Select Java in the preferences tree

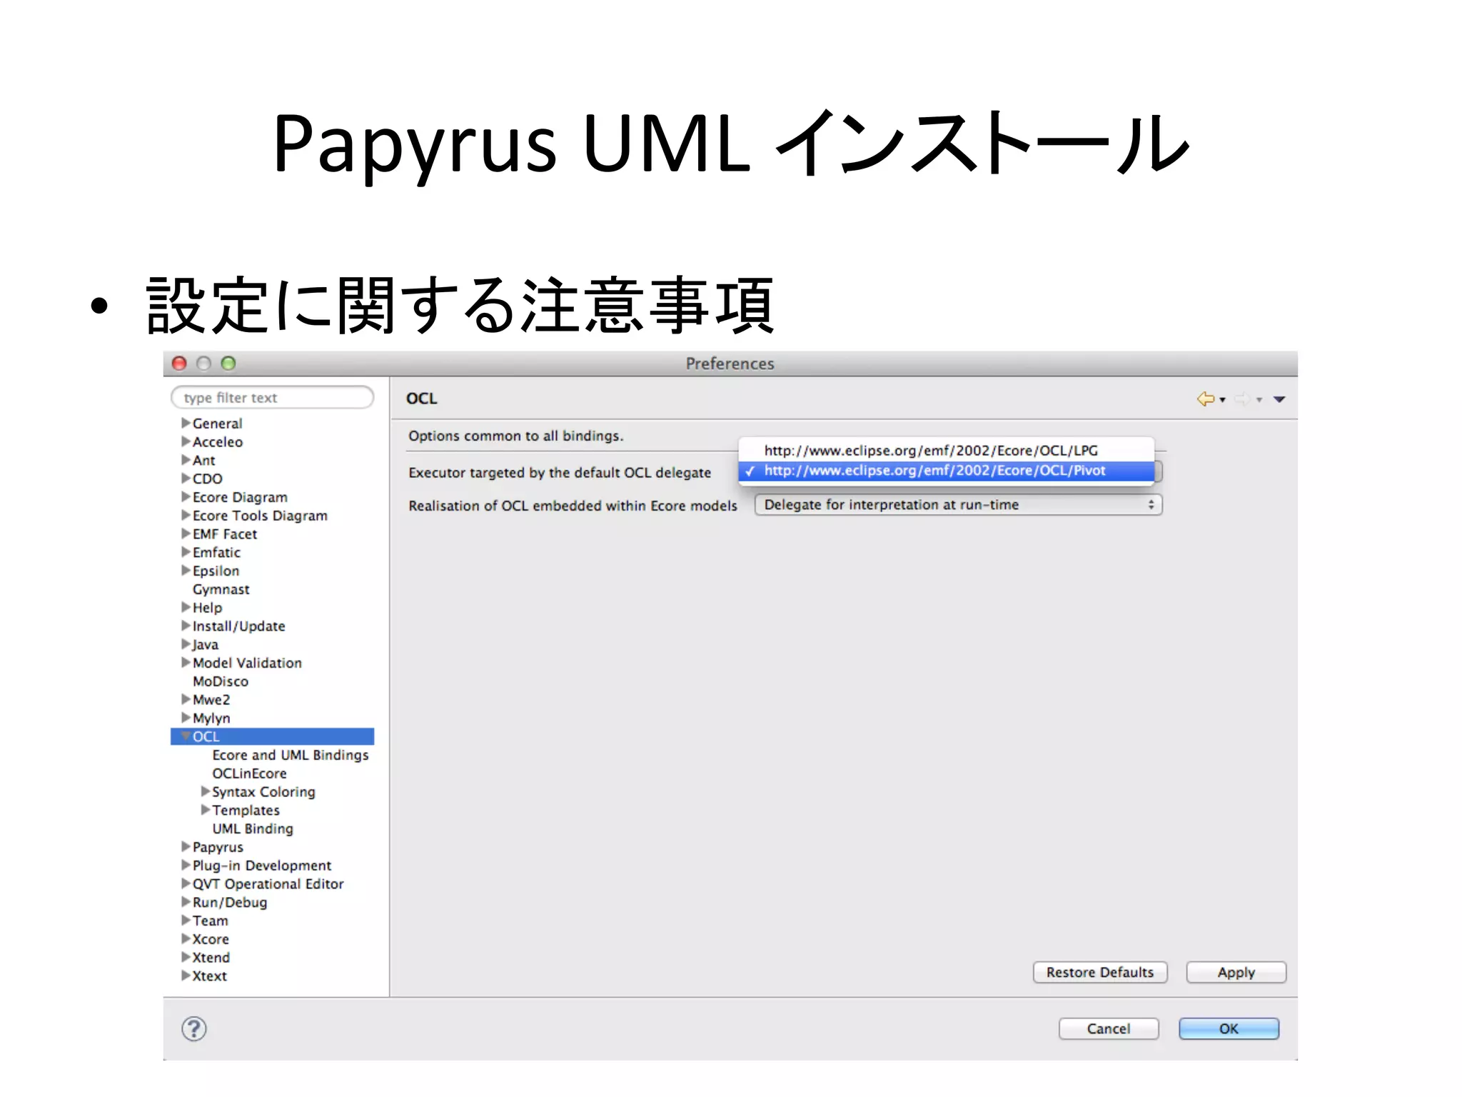pyautogui.click(x=205, y=645)
